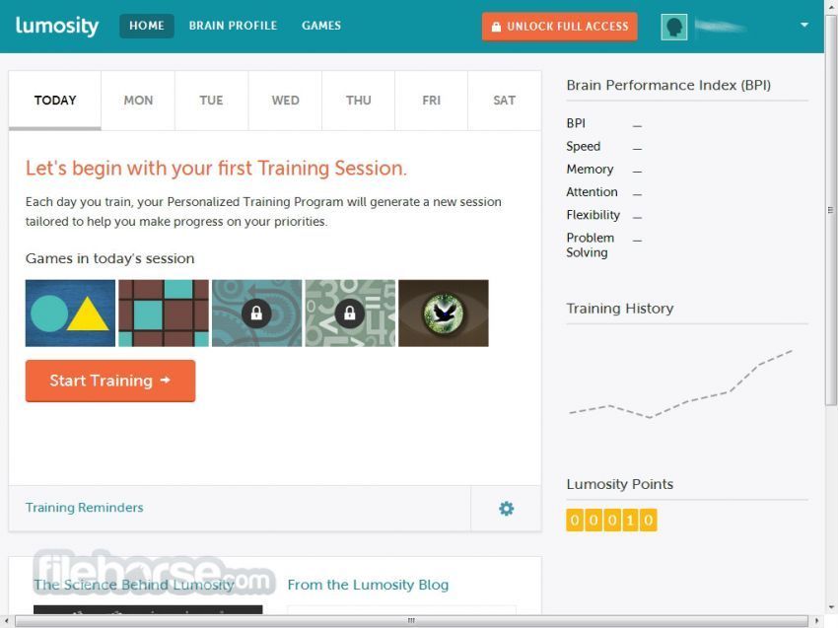Open the Games menu item
Viewport: 838px width, 628px height.
pos(321,26)
